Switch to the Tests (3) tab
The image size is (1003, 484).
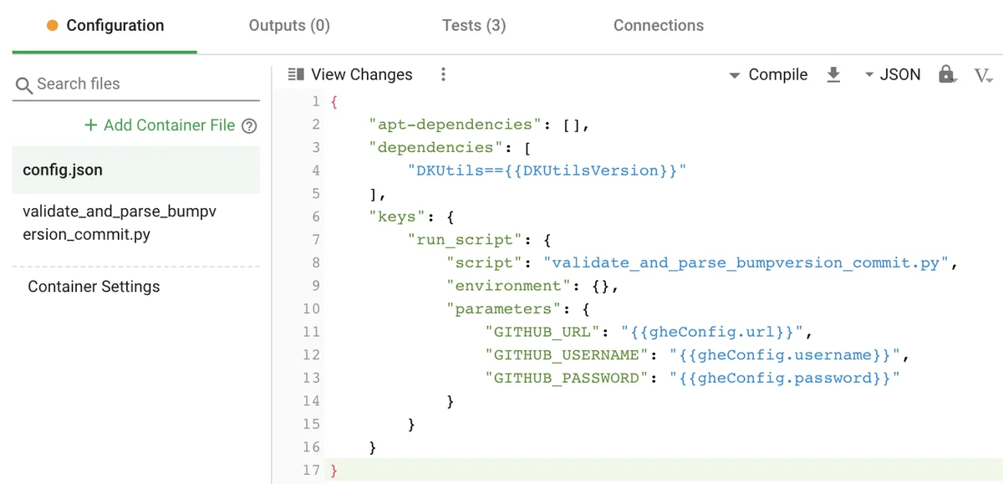[x=474, y=25]
